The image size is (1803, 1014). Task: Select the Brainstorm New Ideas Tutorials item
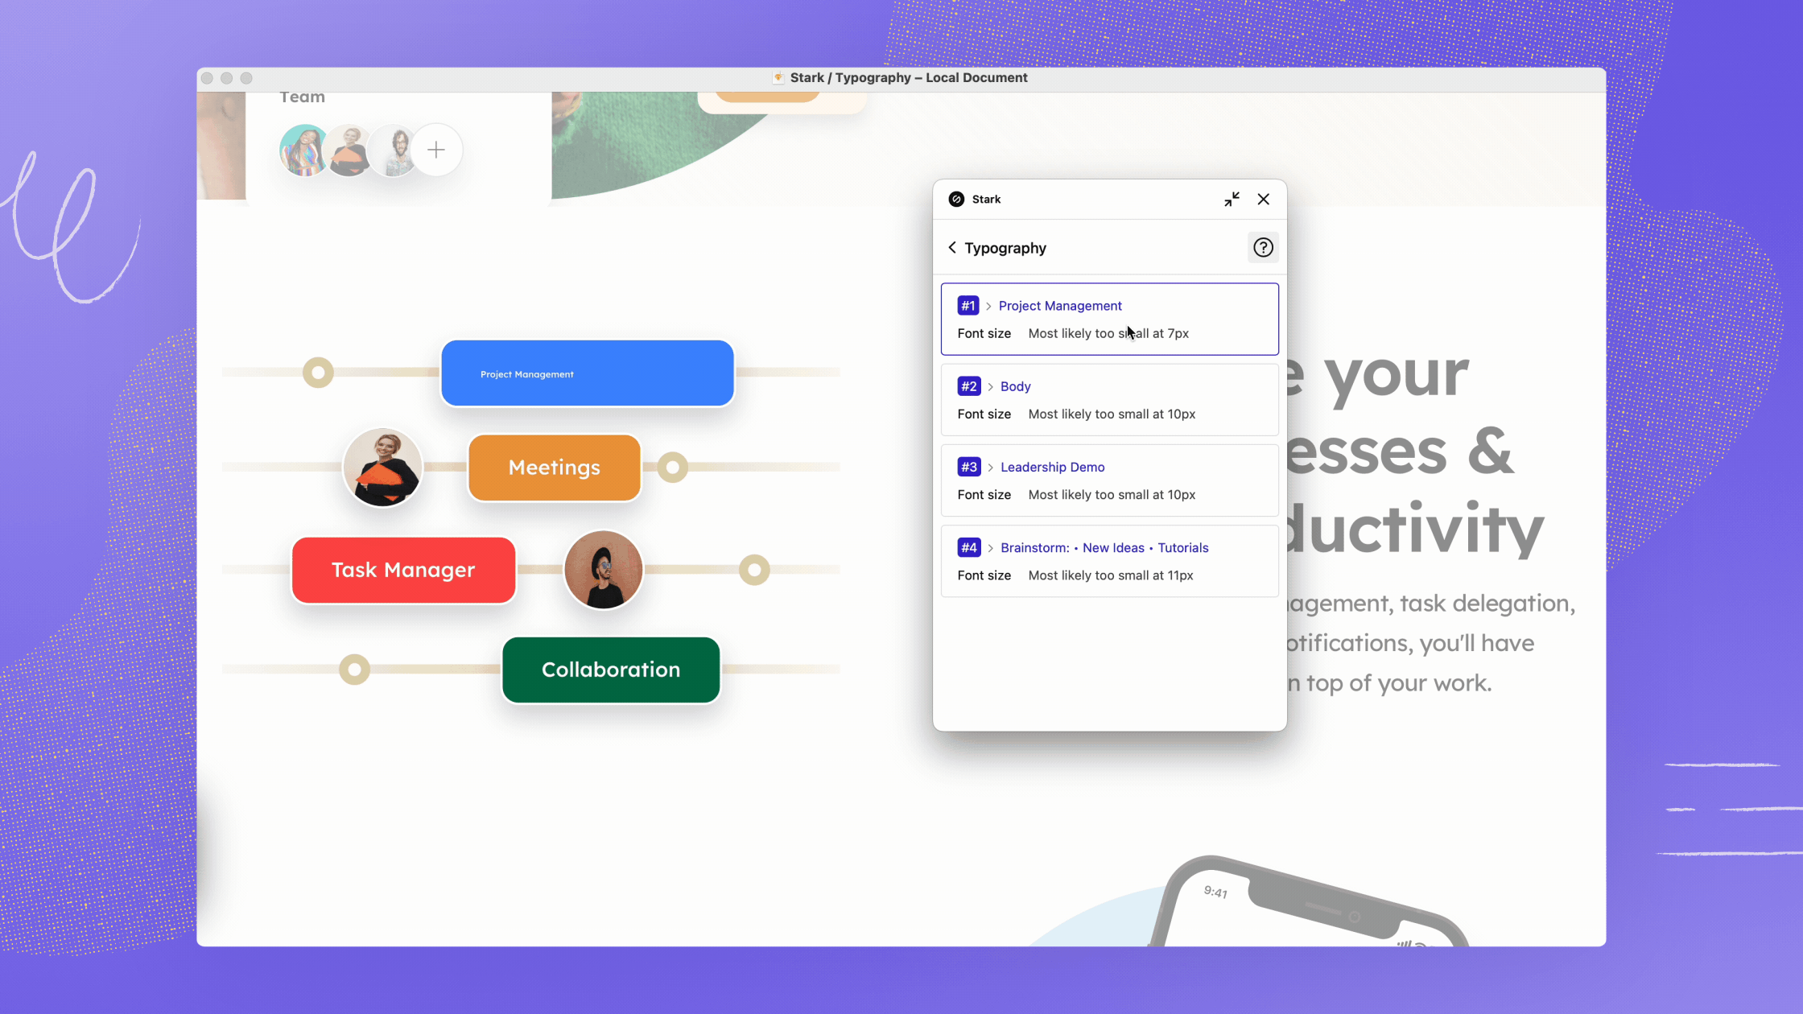point(1111,561)
